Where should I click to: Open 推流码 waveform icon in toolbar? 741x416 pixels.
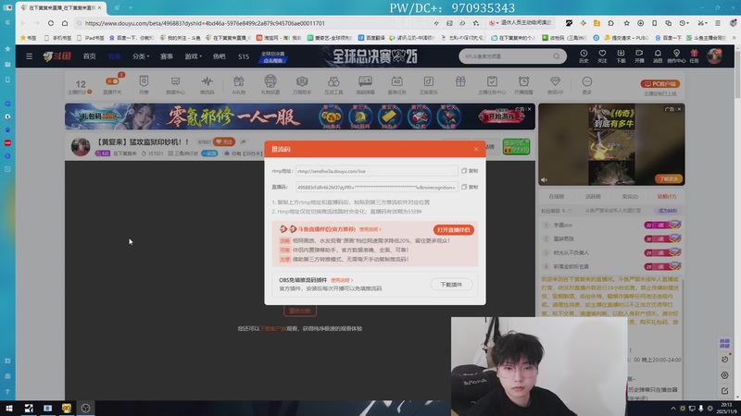point(207,84)
